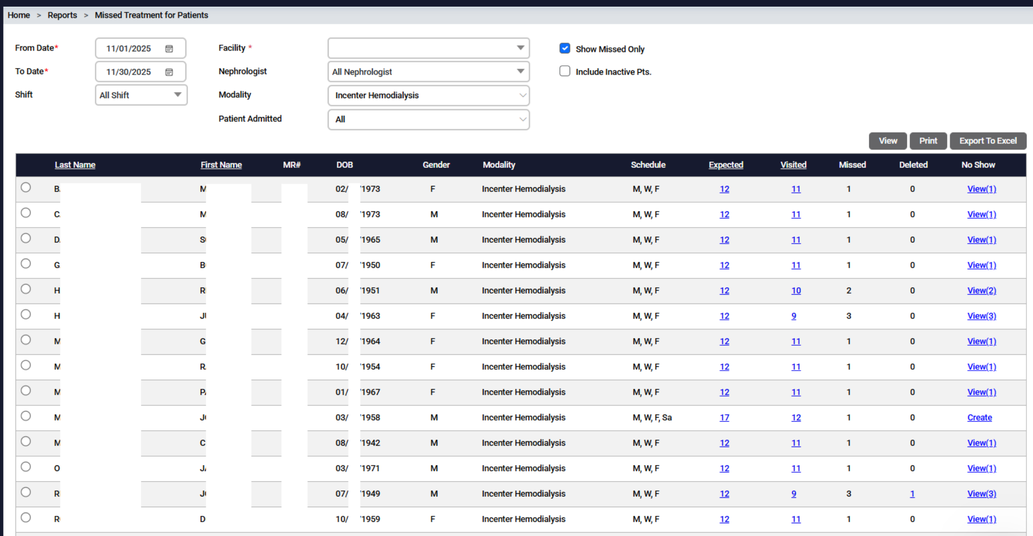Open Expected 12 link in the 1954 patient row
1033x536 pixels.
(724, 367)
